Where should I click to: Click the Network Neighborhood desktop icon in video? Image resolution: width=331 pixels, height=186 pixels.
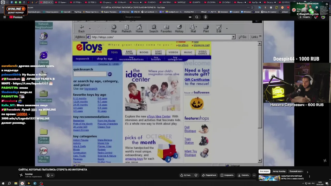44,26
